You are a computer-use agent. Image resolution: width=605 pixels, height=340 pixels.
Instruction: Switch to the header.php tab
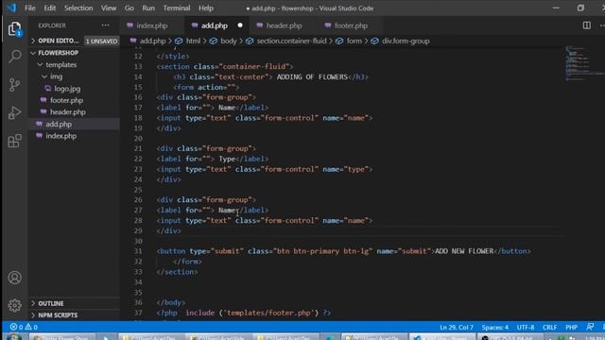click(x=284, y=25)
